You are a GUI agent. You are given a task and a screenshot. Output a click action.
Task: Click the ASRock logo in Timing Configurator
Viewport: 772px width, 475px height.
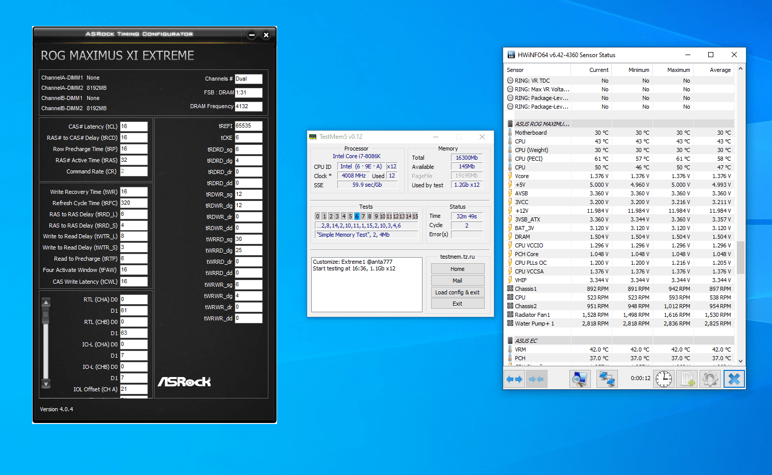184,382
